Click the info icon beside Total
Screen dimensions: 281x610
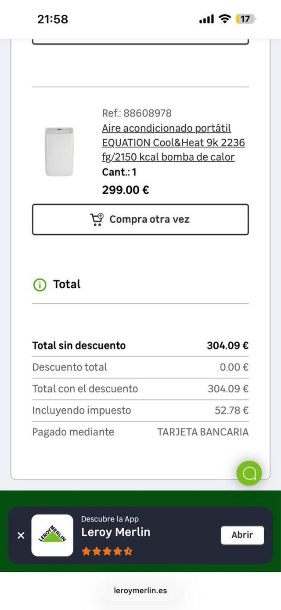(40, 285)
